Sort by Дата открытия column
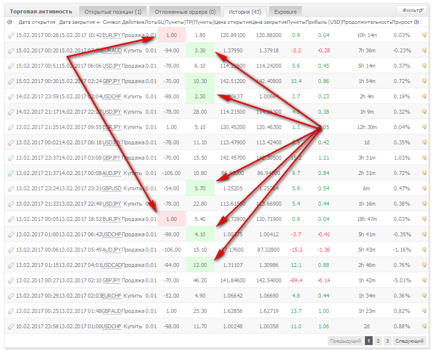 (37, 22)
